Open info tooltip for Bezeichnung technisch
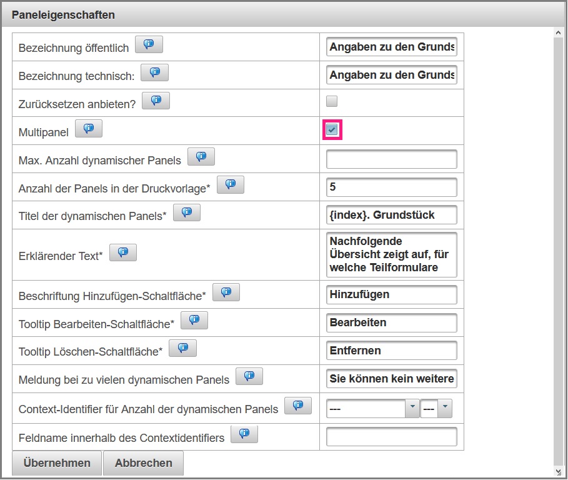568x480 pixels. coord(154,73)
